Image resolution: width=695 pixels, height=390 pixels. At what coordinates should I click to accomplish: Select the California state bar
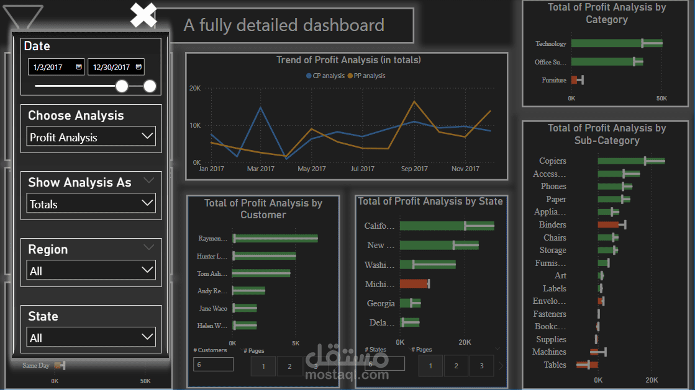447,226
